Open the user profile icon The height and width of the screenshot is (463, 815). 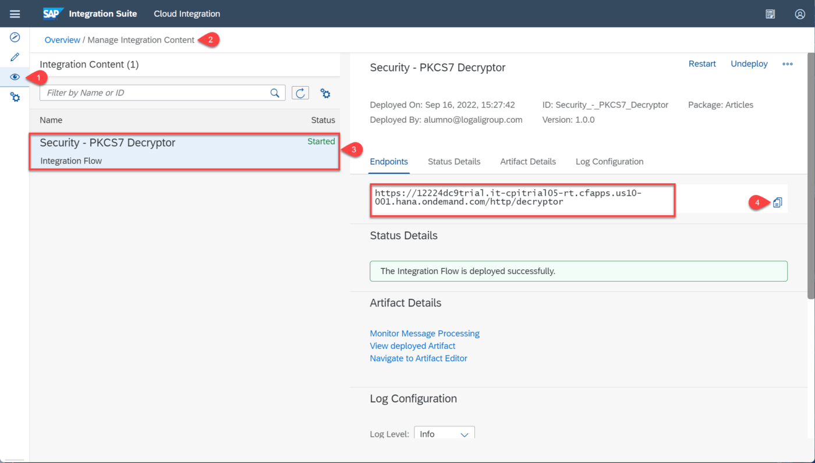tap(800, 14)
